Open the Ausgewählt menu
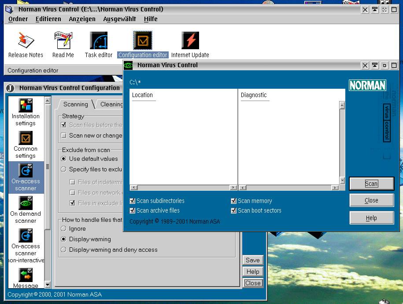 click(x=119, y=19)
